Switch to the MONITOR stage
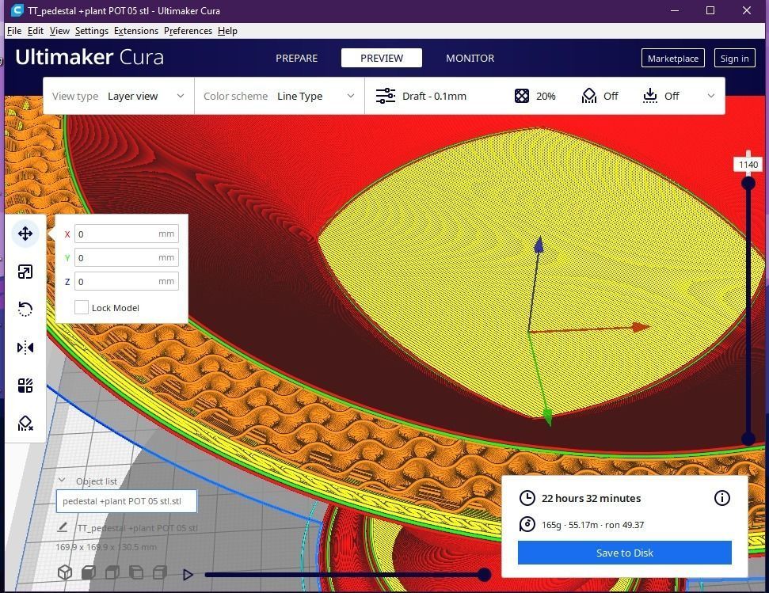769x593 pixels. 470,58
